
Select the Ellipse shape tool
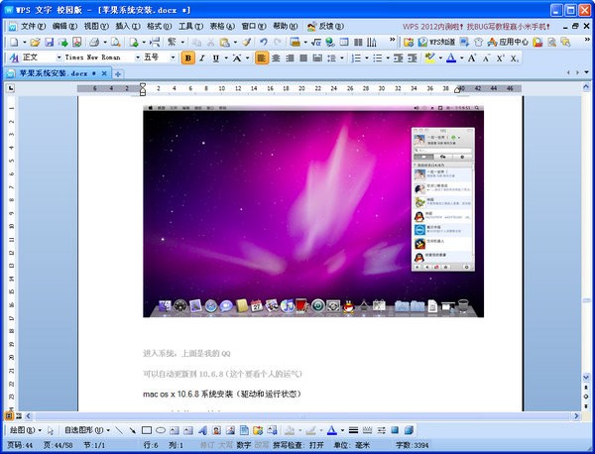click(x=161, y=430)
